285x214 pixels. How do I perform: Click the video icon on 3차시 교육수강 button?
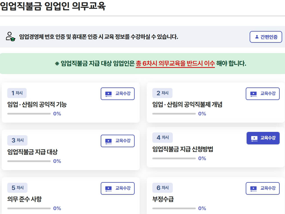[x=108, y=141]
